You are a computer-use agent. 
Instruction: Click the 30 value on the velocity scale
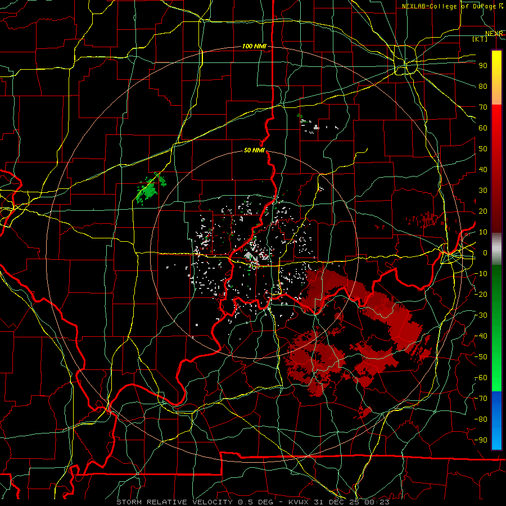click(483, 191)
